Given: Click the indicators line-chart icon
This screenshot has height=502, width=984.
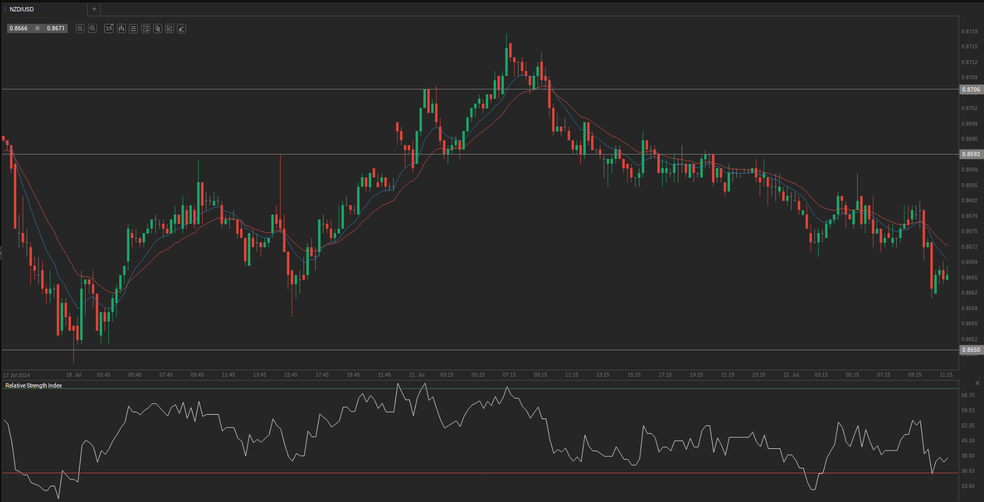Looking at the screenshot, I should [146, 29].
